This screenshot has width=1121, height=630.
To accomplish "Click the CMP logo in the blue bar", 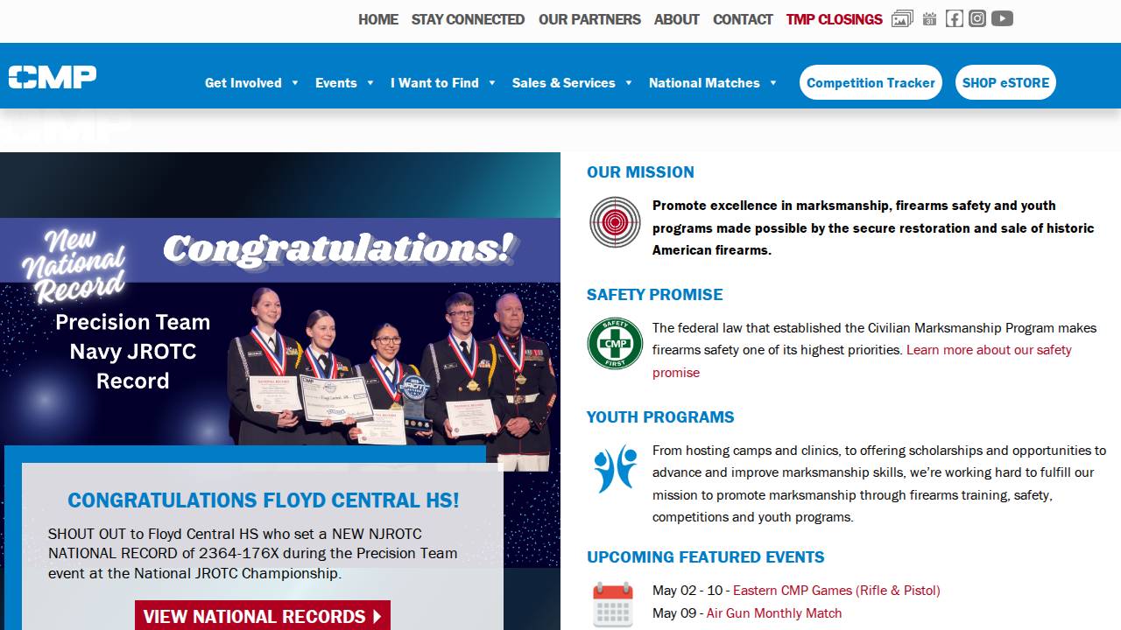I will (x=53, y=76).
